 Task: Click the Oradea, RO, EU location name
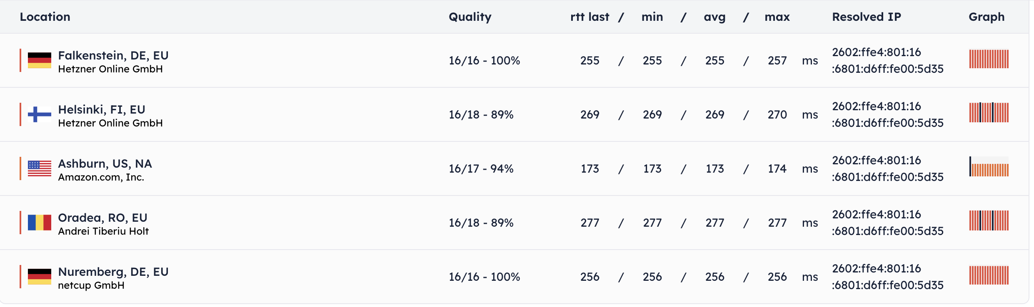102,218
